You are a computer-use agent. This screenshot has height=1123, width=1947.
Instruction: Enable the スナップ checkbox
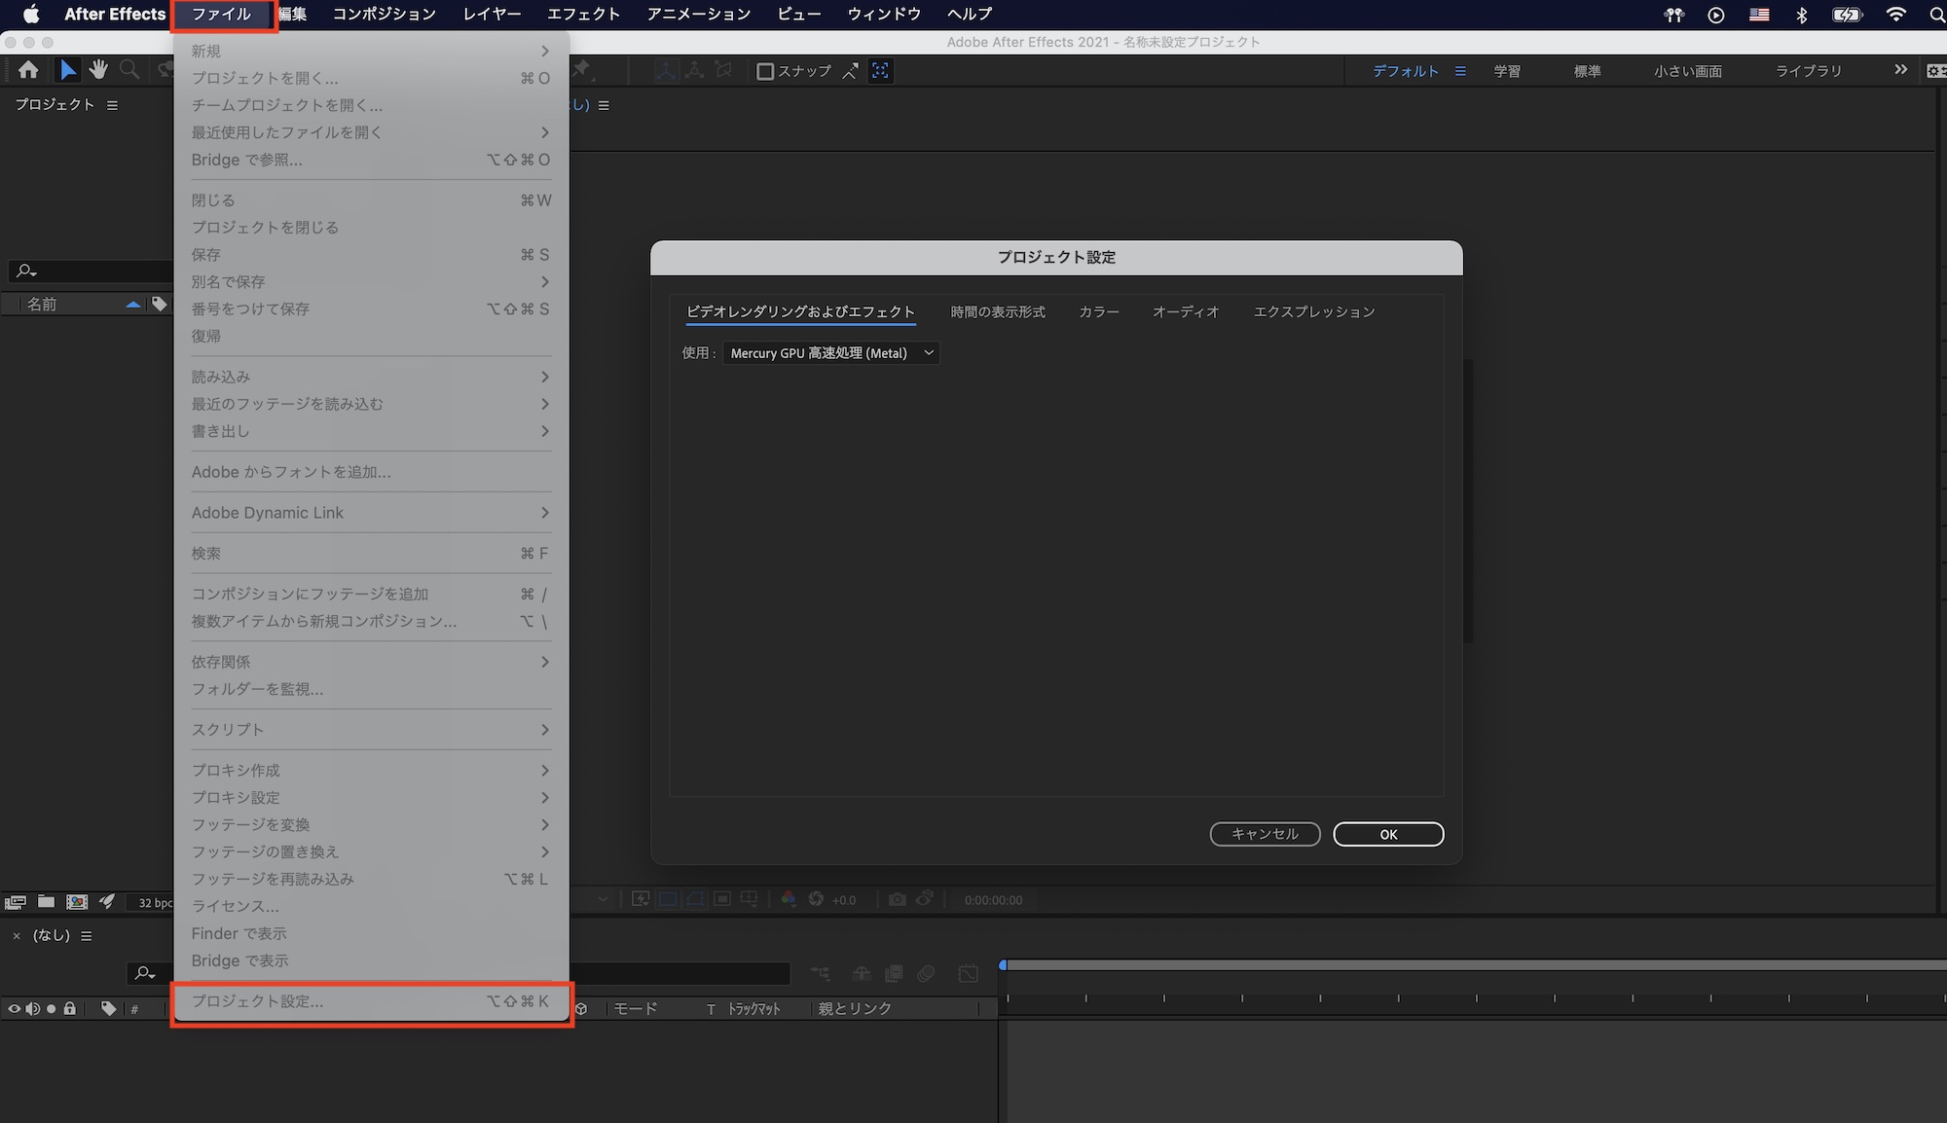[x=765, y=71]
